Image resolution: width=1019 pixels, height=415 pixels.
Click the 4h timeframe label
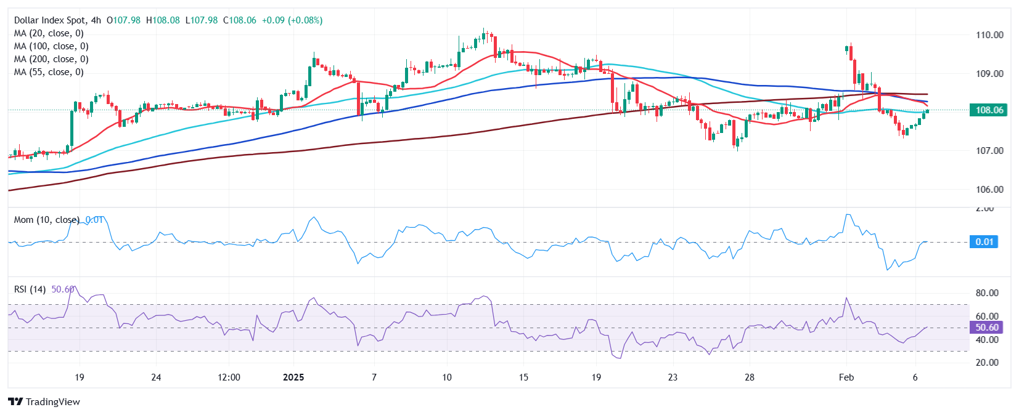click(96, 20)
